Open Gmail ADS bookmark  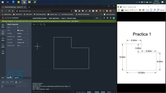[17, 14]
